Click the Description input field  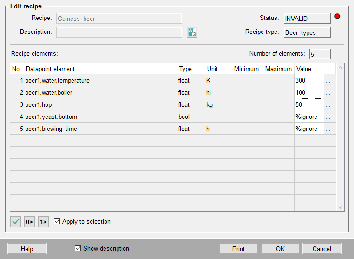(119, 32)
